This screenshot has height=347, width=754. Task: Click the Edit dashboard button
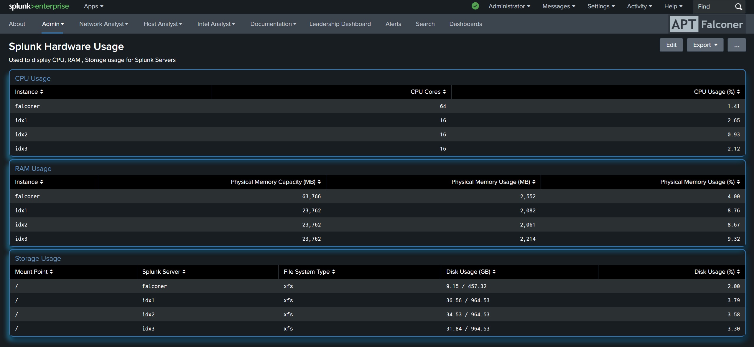pyautogui.click(x=671, y=45)
